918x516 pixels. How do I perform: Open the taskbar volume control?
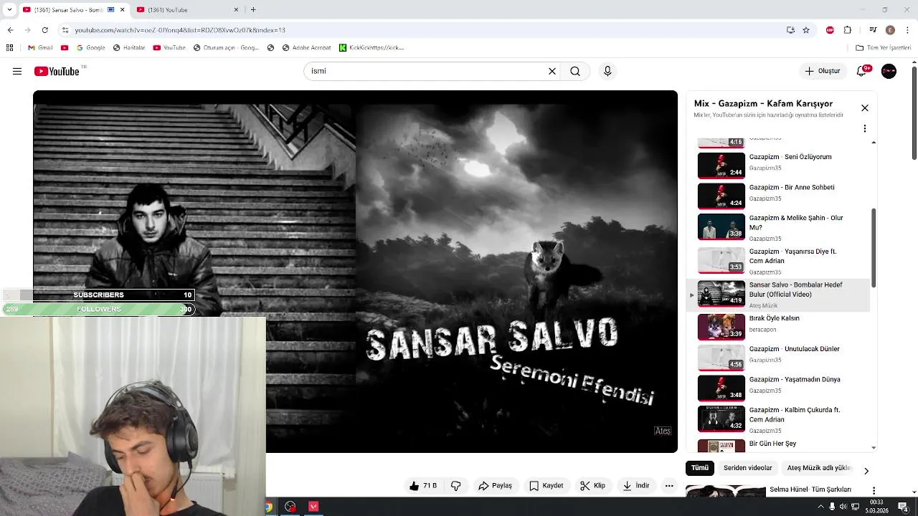843,507
